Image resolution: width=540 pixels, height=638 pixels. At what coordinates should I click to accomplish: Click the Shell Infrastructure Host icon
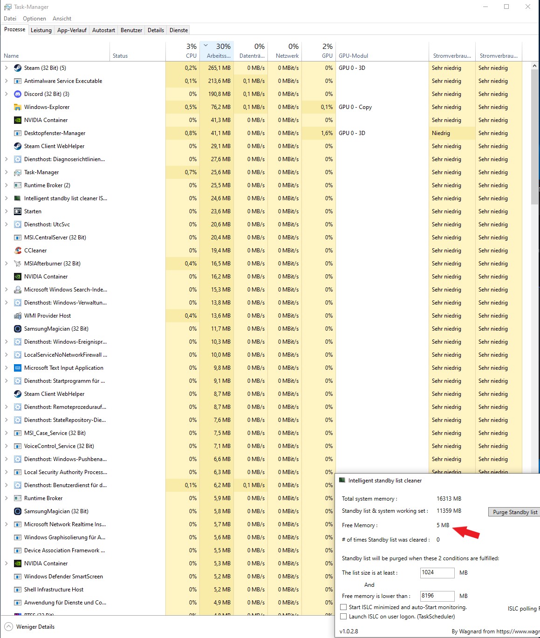click(x=18, y=590)
